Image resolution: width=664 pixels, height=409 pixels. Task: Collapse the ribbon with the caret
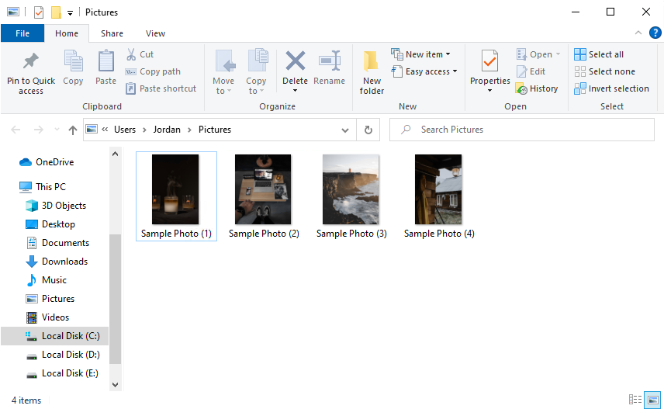tap(638, 33)
